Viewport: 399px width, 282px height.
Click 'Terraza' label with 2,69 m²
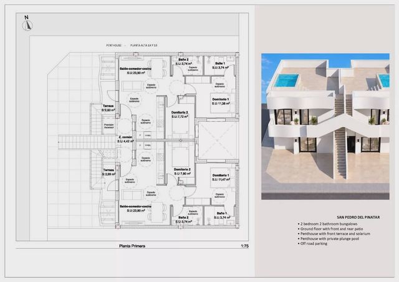point(108,172)
